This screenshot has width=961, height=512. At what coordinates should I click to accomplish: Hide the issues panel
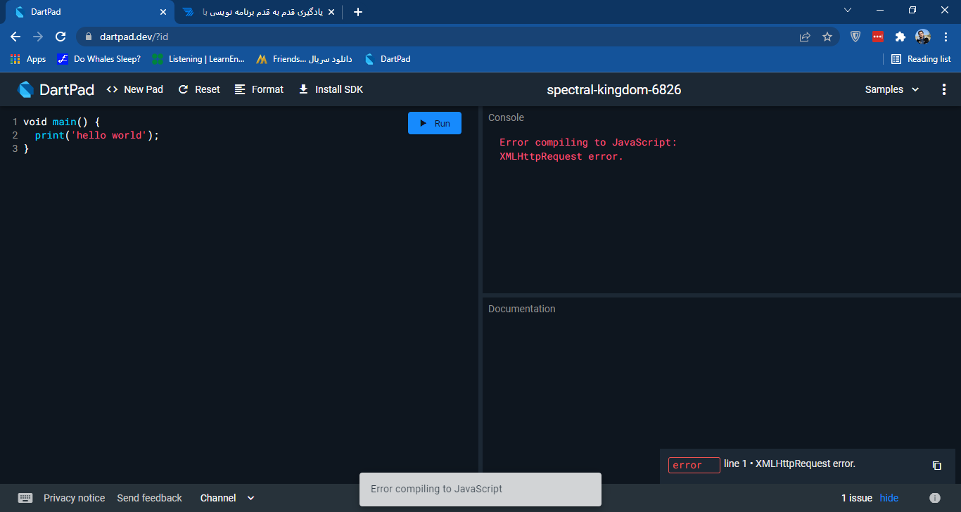[889, 498]
